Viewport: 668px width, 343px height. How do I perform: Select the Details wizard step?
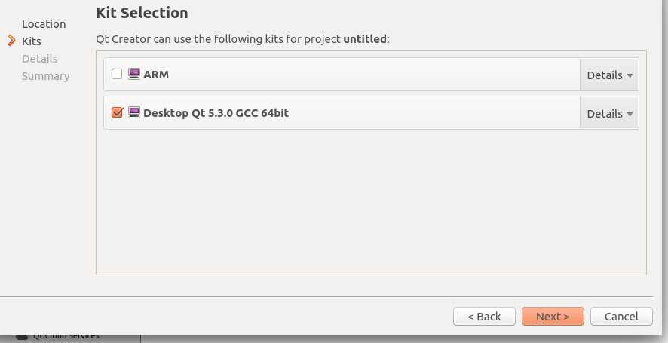click(x=40, y=58)
